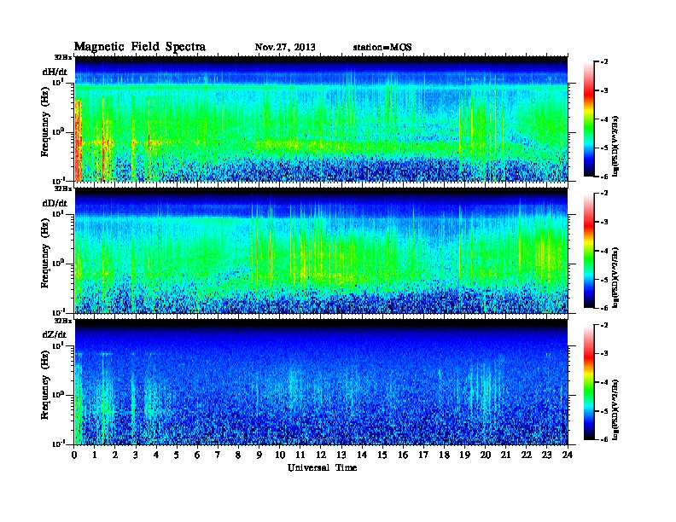Viewport: 676px width, 522px height.
Task: Click the "dZ/dt" panel label
Action: click(55, 334)
